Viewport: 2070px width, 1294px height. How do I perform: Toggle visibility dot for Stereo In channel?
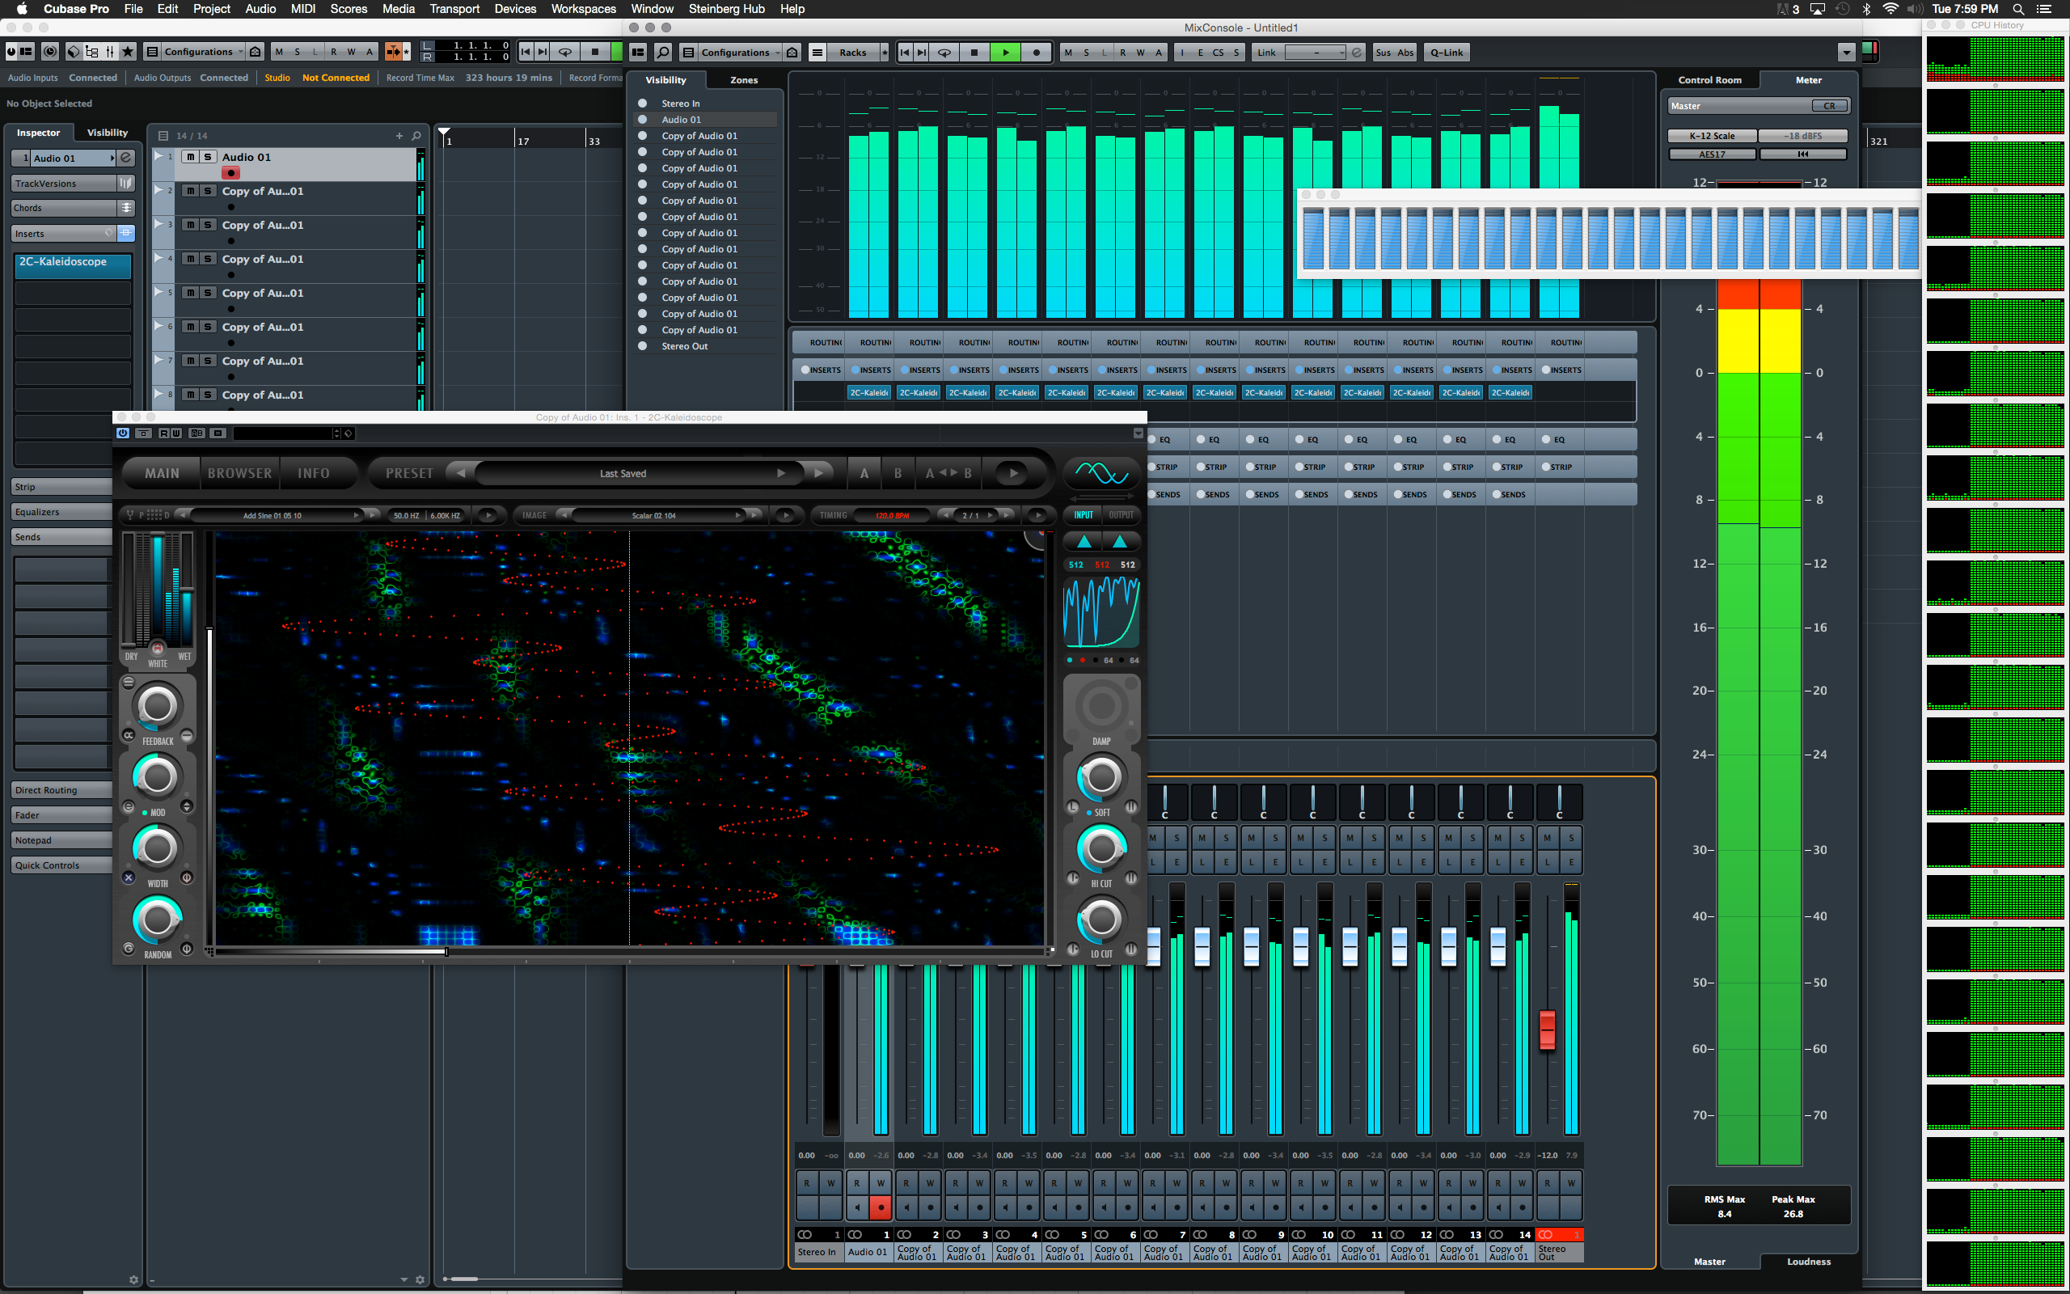pyautogui.click(x=642, y=104)
